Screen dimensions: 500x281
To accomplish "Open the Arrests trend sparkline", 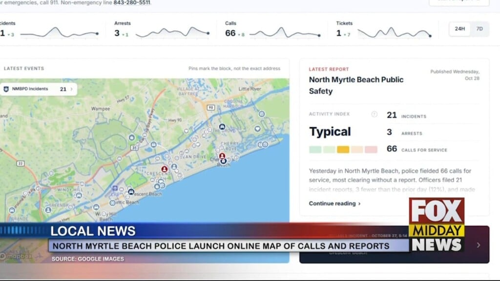I will (x=172, y=33).
